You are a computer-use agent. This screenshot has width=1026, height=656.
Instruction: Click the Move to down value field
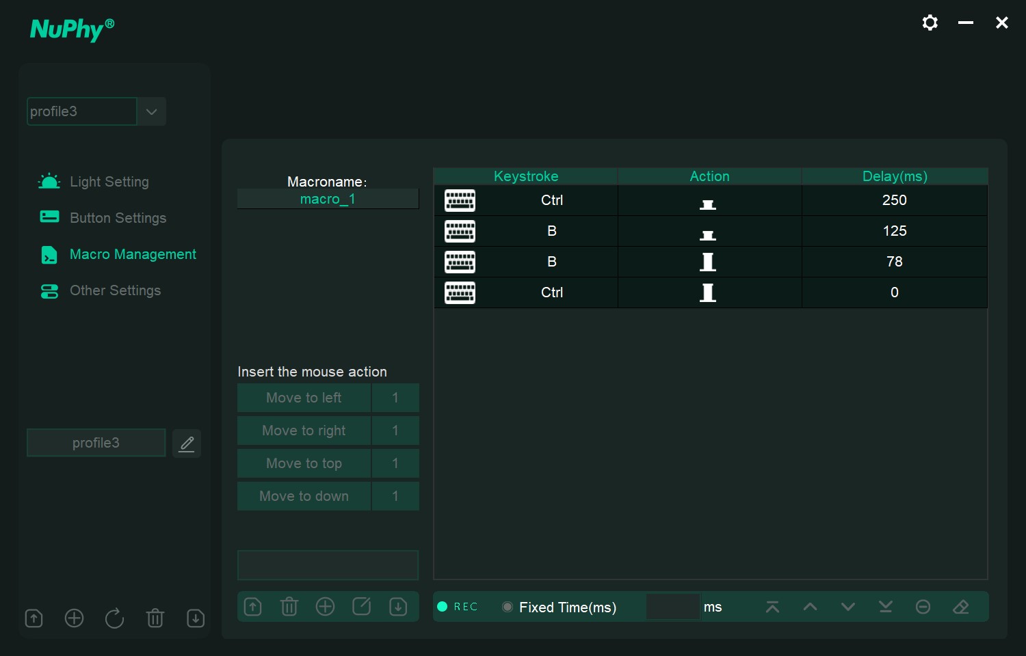point(395,496)
